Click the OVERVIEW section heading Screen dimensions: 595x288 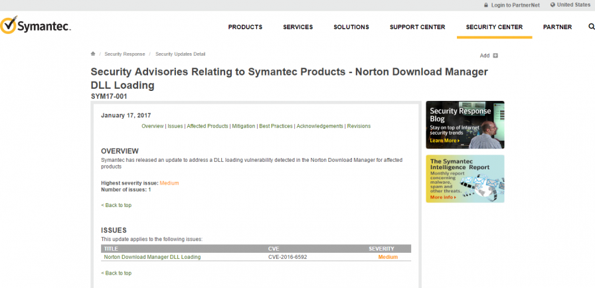120,151
